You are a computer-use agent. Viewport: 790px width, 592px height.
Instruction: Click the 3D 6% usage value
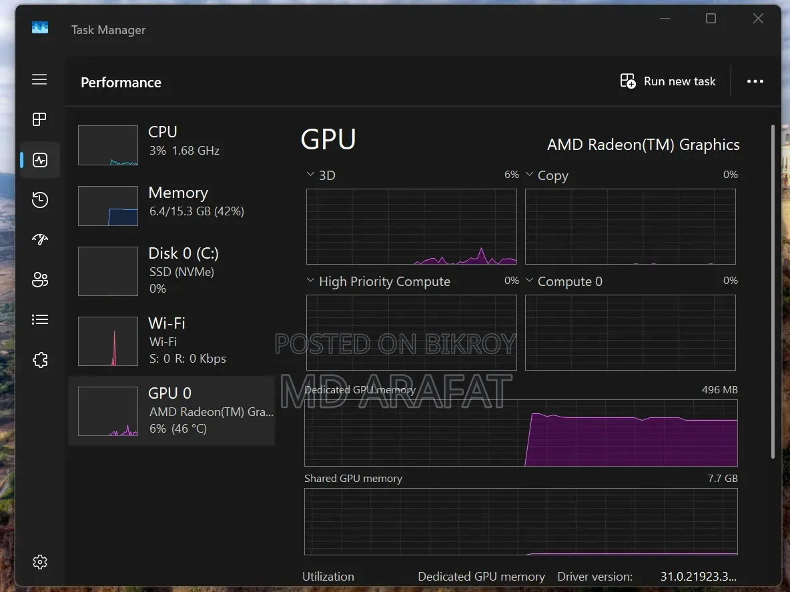tap(511, 174)
